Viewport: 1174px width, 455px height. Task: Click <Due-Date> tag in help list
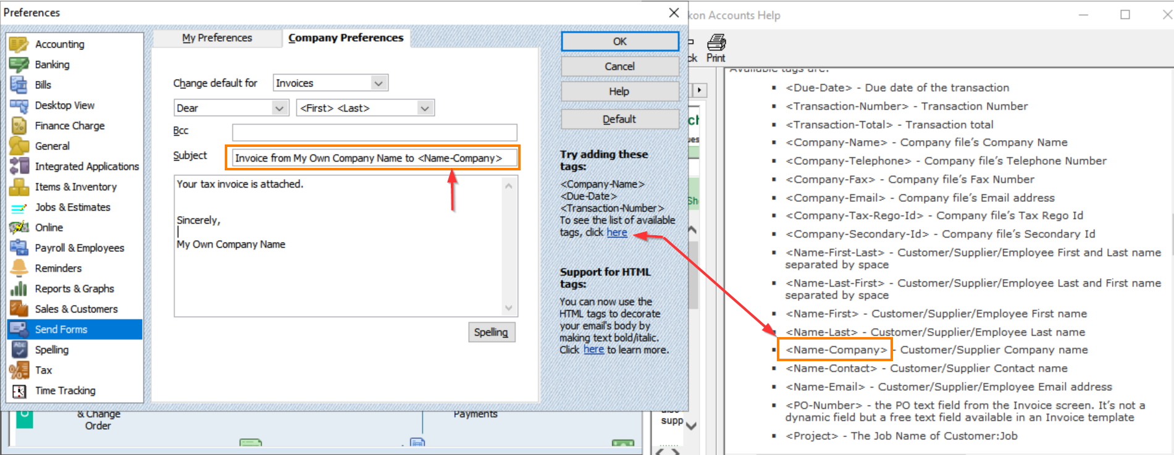pyautogui.click(x=819, y=88)
